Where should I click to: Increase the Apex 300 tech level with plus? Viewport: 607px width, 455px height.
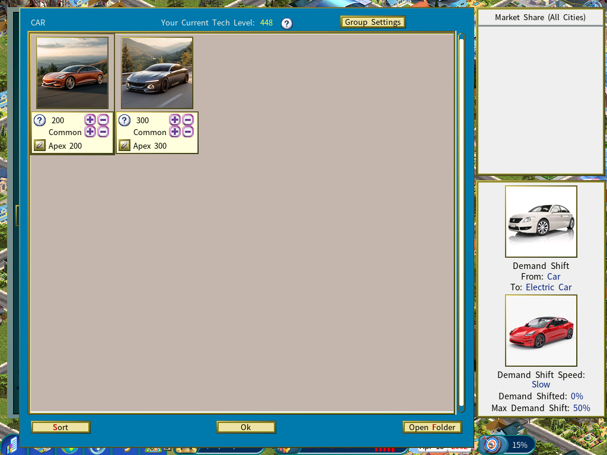tap(175, 120)
